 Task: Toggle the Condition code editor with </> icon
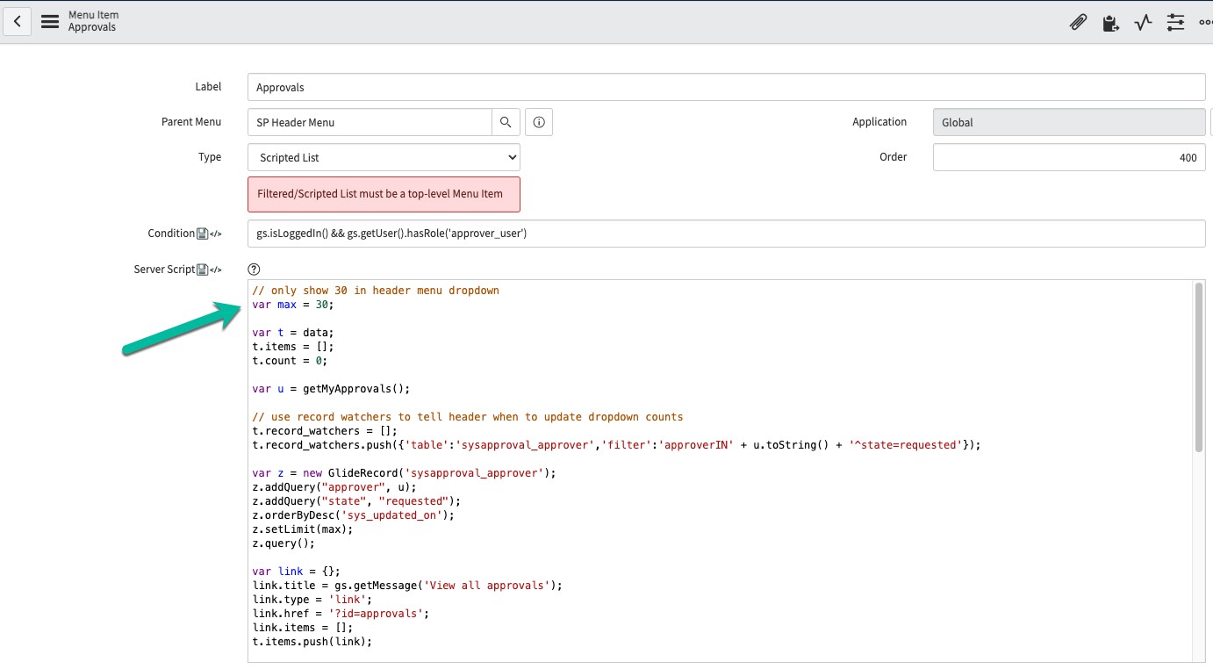point(216,233)
